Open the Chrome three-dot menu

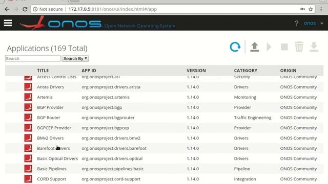tap(321, 9)
